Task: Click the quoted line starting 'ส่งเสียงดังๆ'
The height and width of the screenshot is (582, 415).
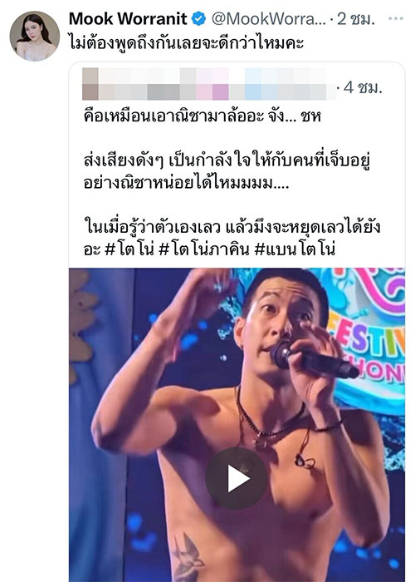Action: [x=227, y=160]
